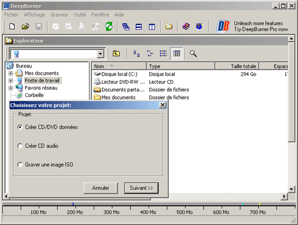Open a project via the open folder icon
This screenshot has height=225, width=298.
26,26
